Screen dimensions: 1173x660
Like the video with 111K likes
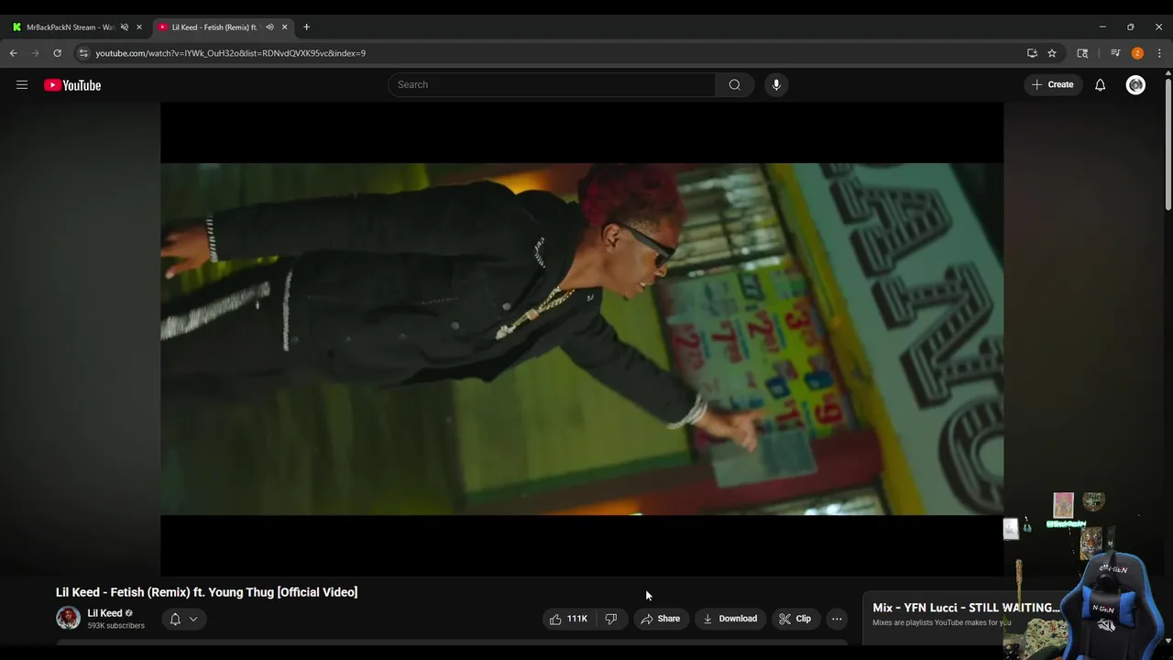pos(569,619)
